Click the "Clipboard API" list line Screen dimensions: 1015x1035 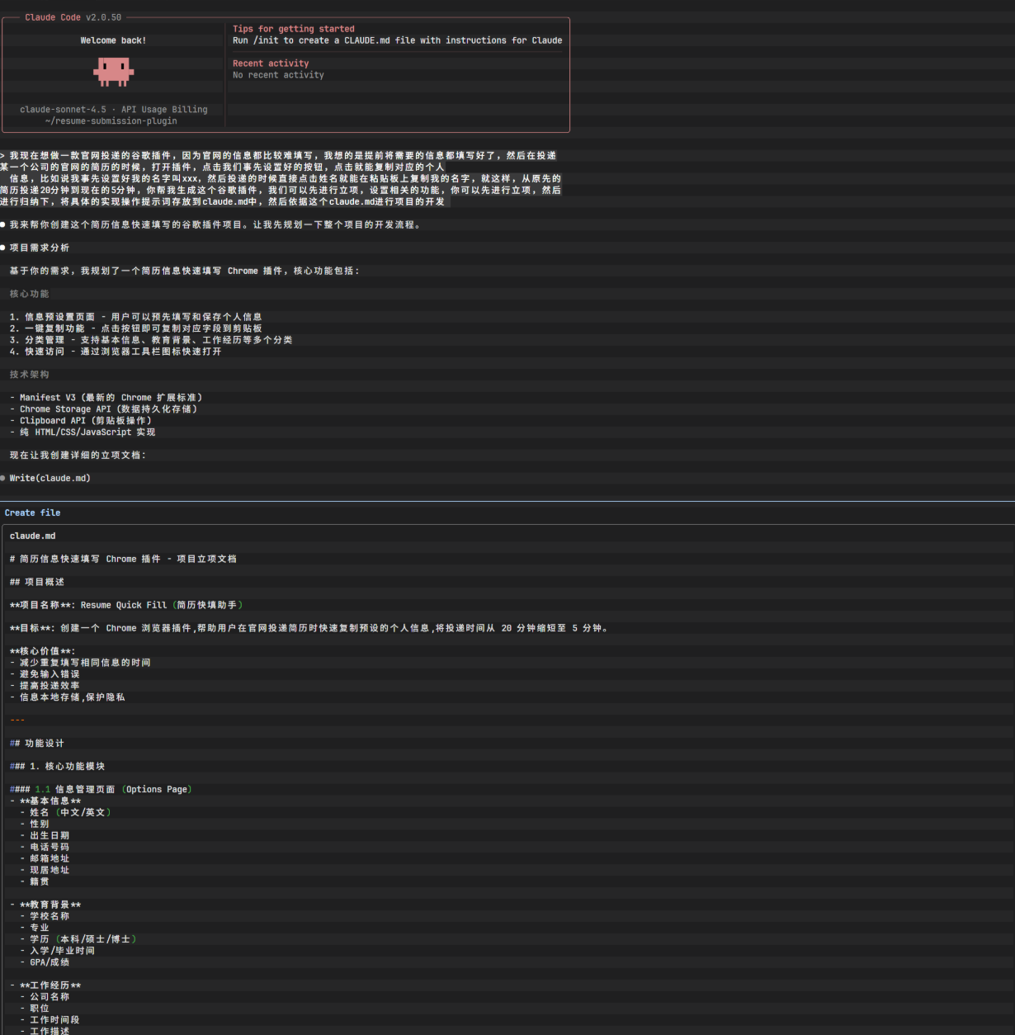click(81, 421)
